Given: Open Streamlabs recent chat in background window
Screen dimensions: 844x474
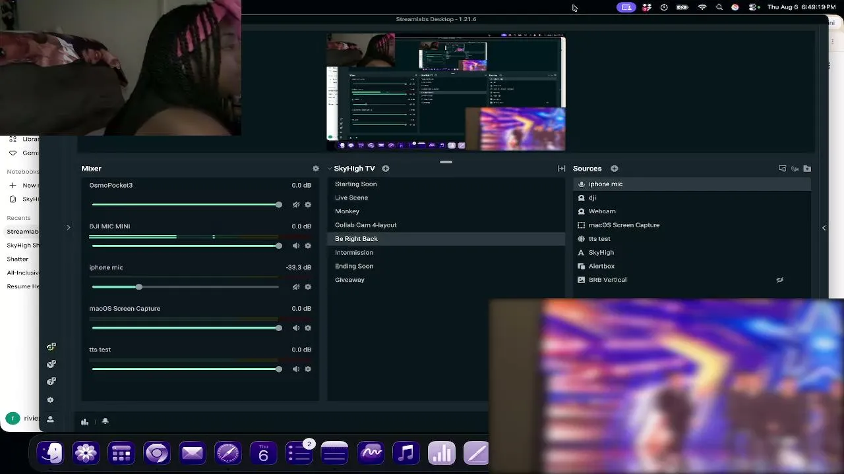Looking at the screenshot, I should 22,232.
